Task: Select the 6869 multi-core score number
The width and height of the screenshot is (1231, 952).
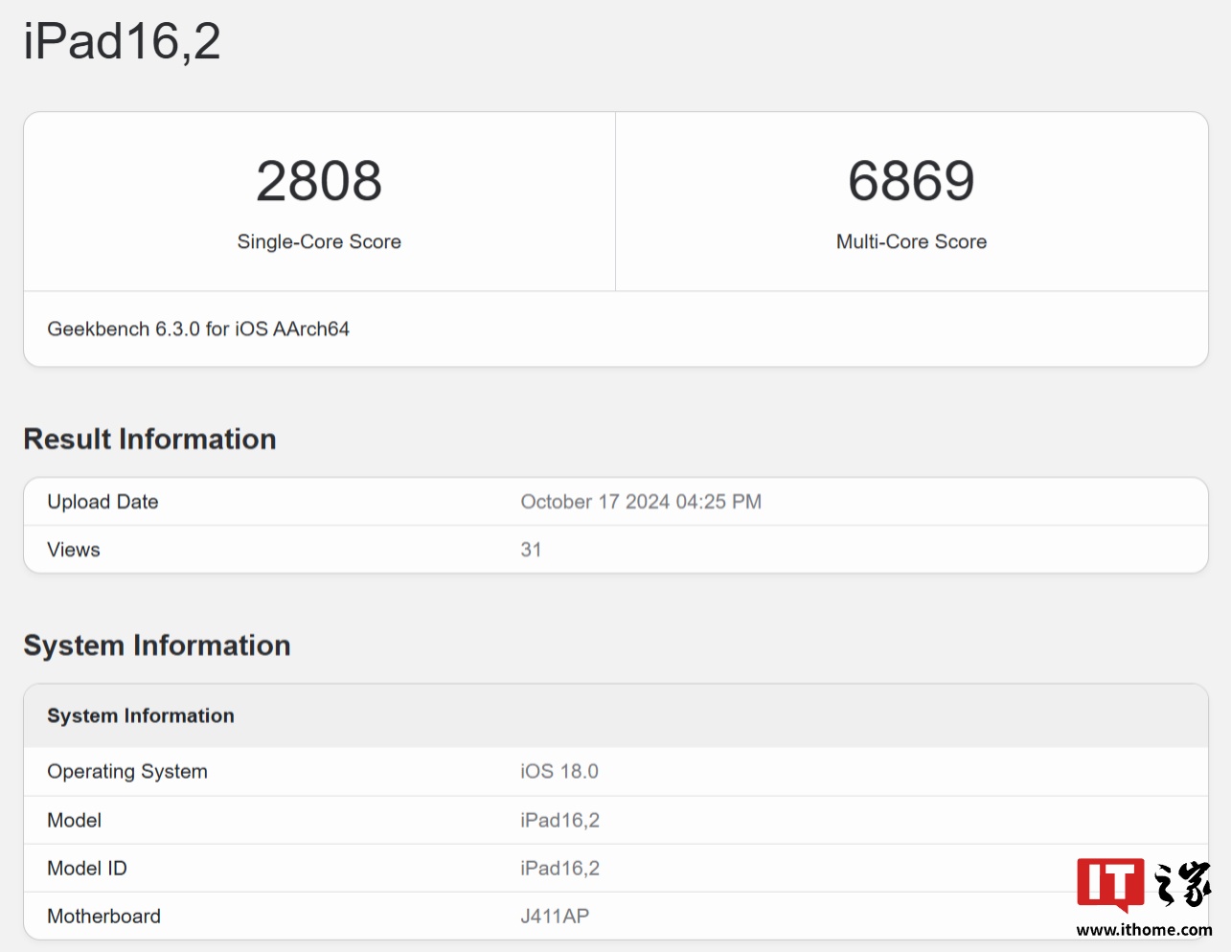Action: coord(911,181)
